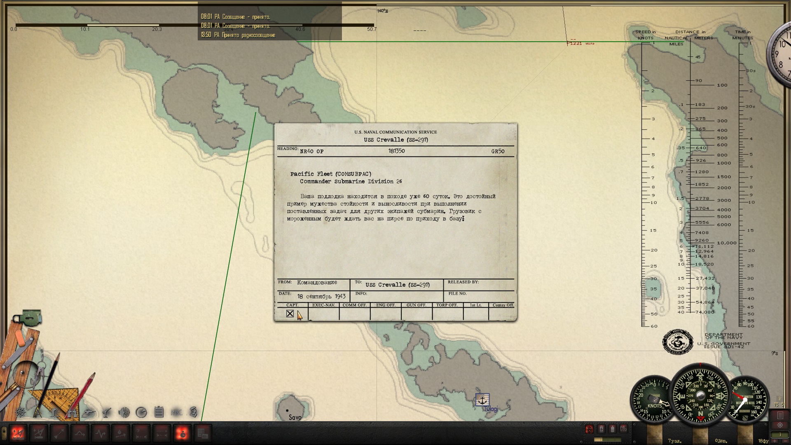
Task: Click the CO2 level indicator icon
Action: 623,429
